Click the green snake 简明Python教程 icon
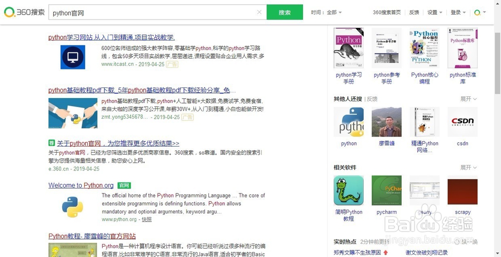This screenshot has height=257, width=501. [349, 190]
